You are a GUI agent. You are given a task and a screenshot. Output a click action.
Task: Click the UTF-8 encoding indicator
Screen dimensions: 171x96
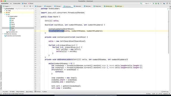(160, 94)
